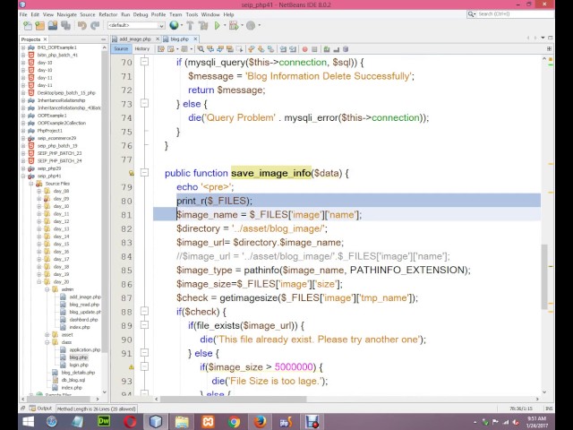Viewport: 573px width, 430px height.
Task: Collapse the day_20 folder node
Action: pyautogui.click(x=38, y=281)
